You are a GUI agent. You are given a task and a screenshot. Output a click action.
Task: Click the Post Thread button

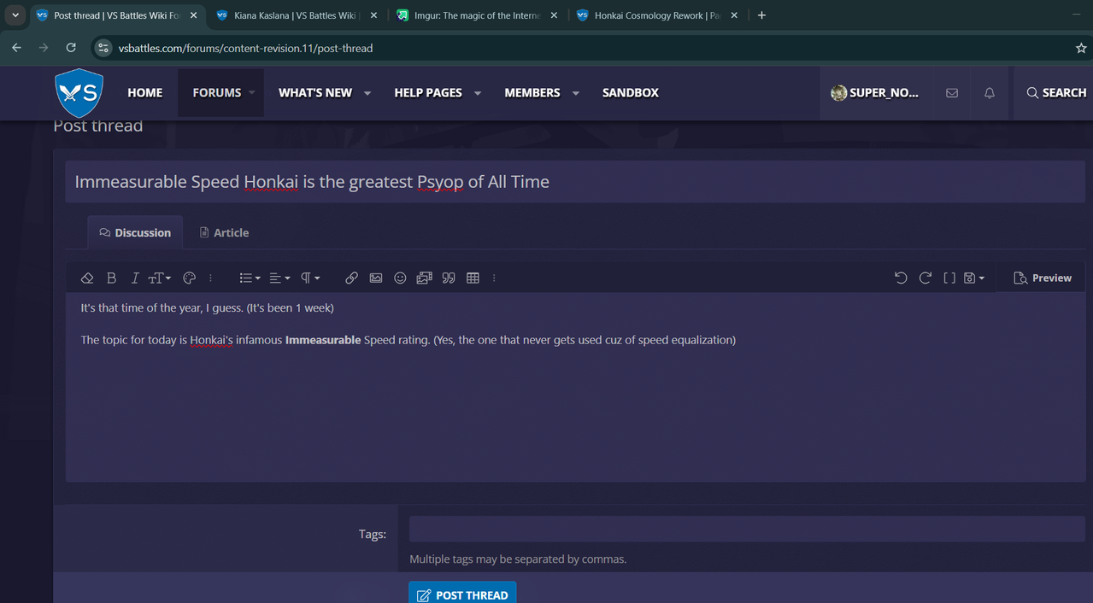[462, 594]
